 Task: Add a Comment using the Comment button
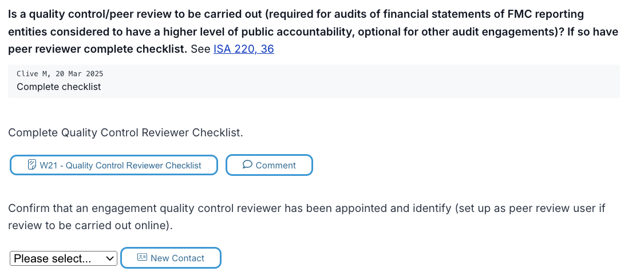click(x=269, y=166)
